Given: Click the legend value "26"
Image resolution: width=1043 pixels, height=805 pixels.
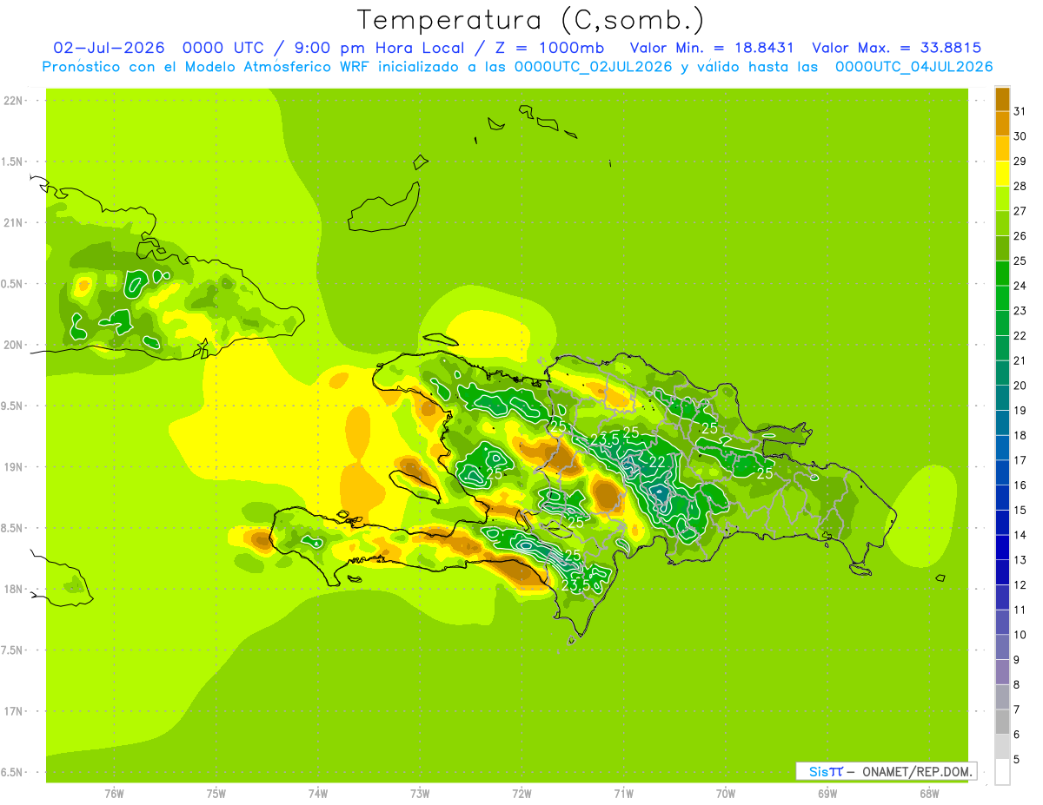Looking at the screenshot, I should [x=1020, y=236].
